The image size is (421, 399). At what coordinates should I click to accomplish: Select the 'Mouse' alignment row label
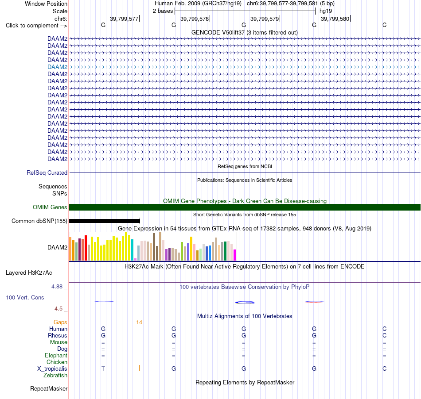pos(58,342)
